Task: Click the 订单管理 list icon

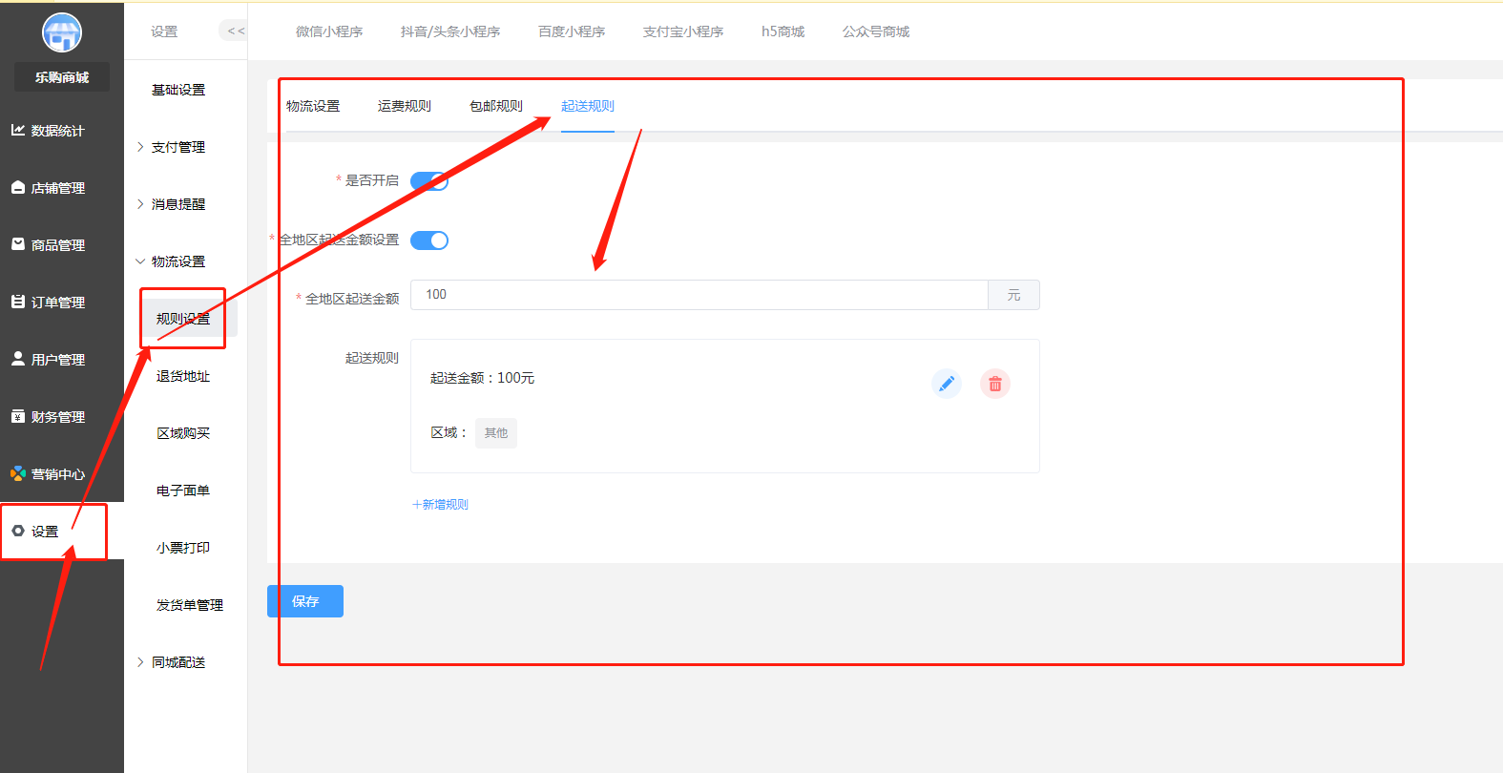Action: [18, 302]
